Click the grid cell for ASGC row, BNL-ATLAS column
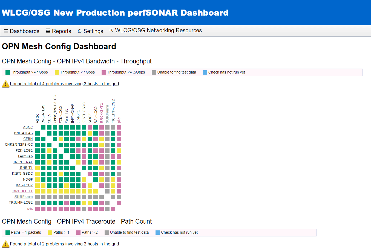Screen dimensions: 371x249 point(43,127)
